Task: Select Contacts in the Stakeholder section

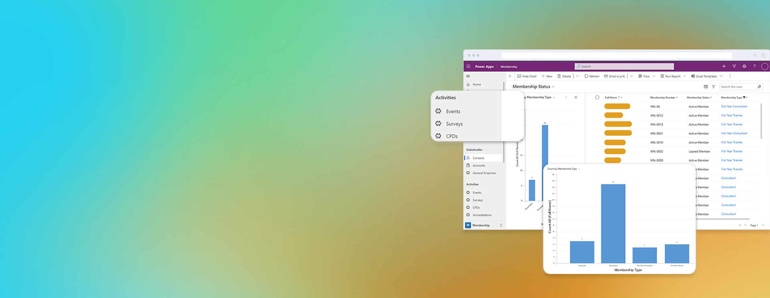Action: [x=478, y=158]
